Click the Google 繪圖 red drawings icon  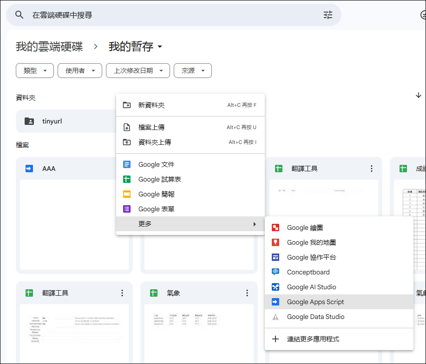275,227
